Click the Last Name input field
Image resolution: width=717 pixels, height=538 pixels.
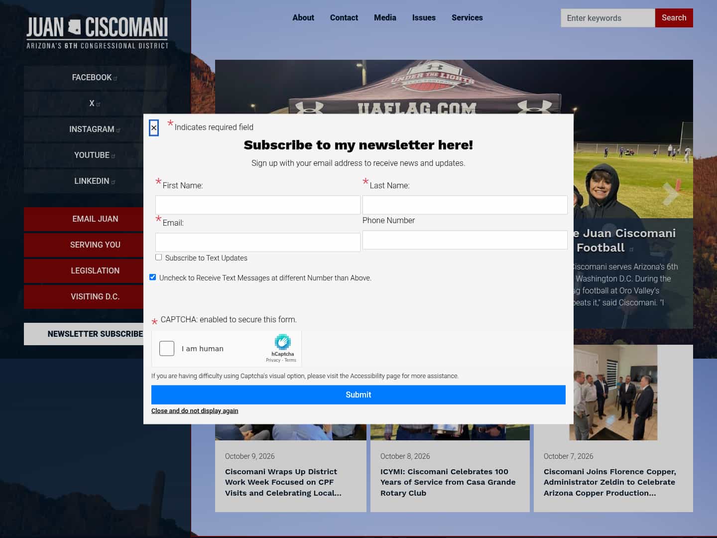[465, 205]
